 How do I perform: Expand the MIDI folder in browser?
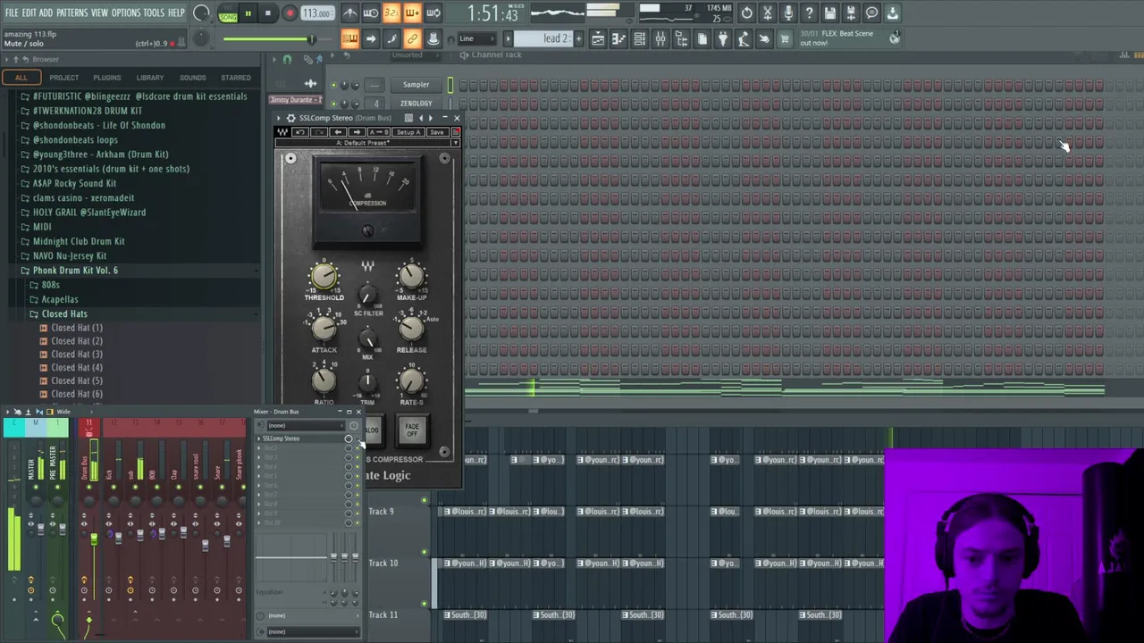[x=42, y=227]
